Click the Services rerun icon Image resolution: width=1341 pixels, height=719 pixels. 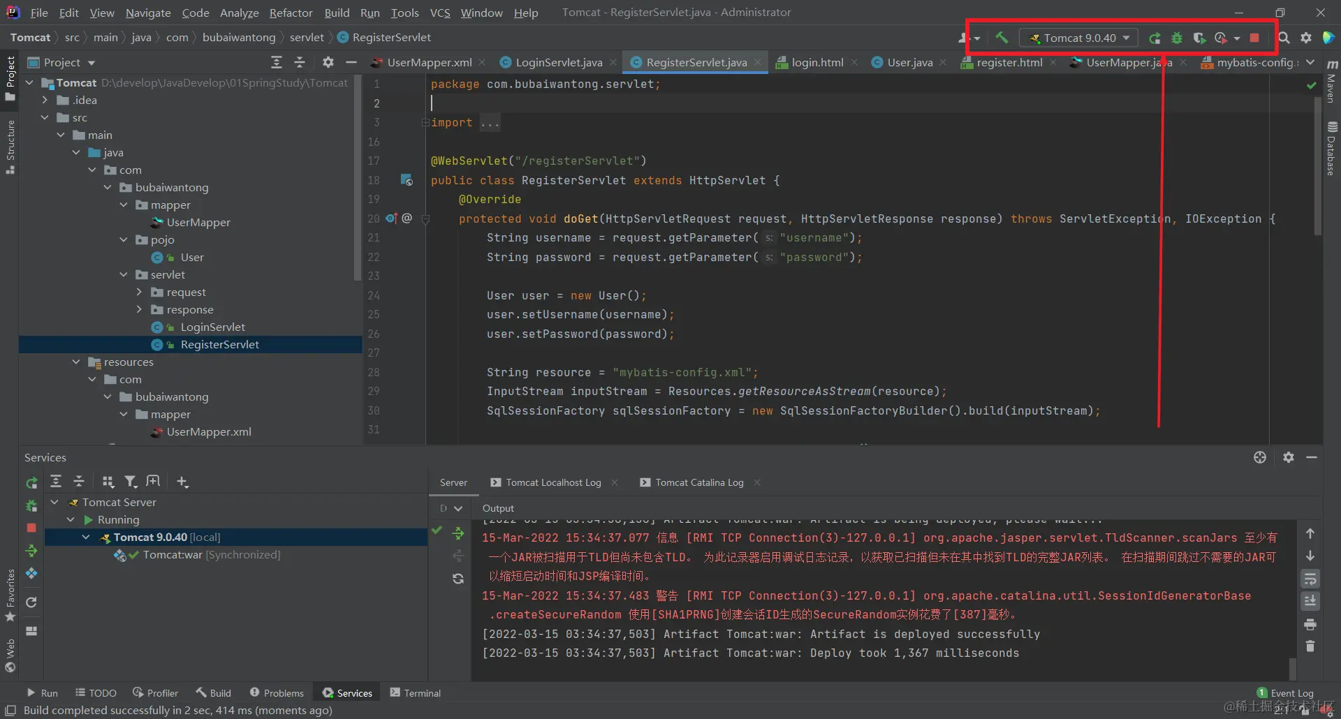point(31,482)
